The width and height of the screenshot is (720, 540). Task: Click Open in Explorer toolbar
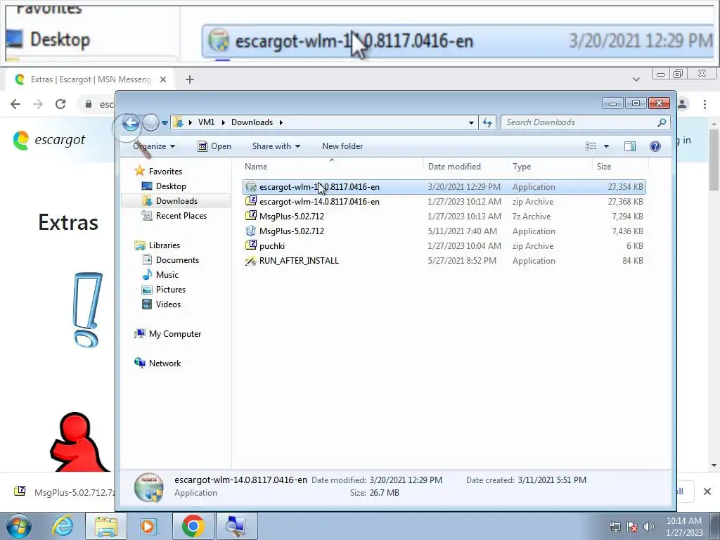214,146
